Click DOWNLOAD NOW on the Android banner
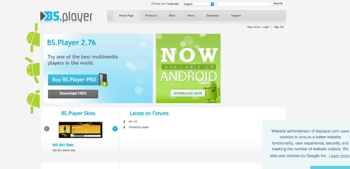This screenshot has width=350, height=169. [x=188, y=93]
